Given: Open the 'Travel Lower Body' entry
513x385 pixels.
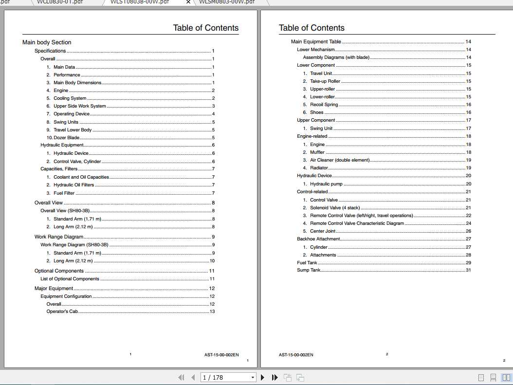Looking at the screenshot, I should pos(130,130).
